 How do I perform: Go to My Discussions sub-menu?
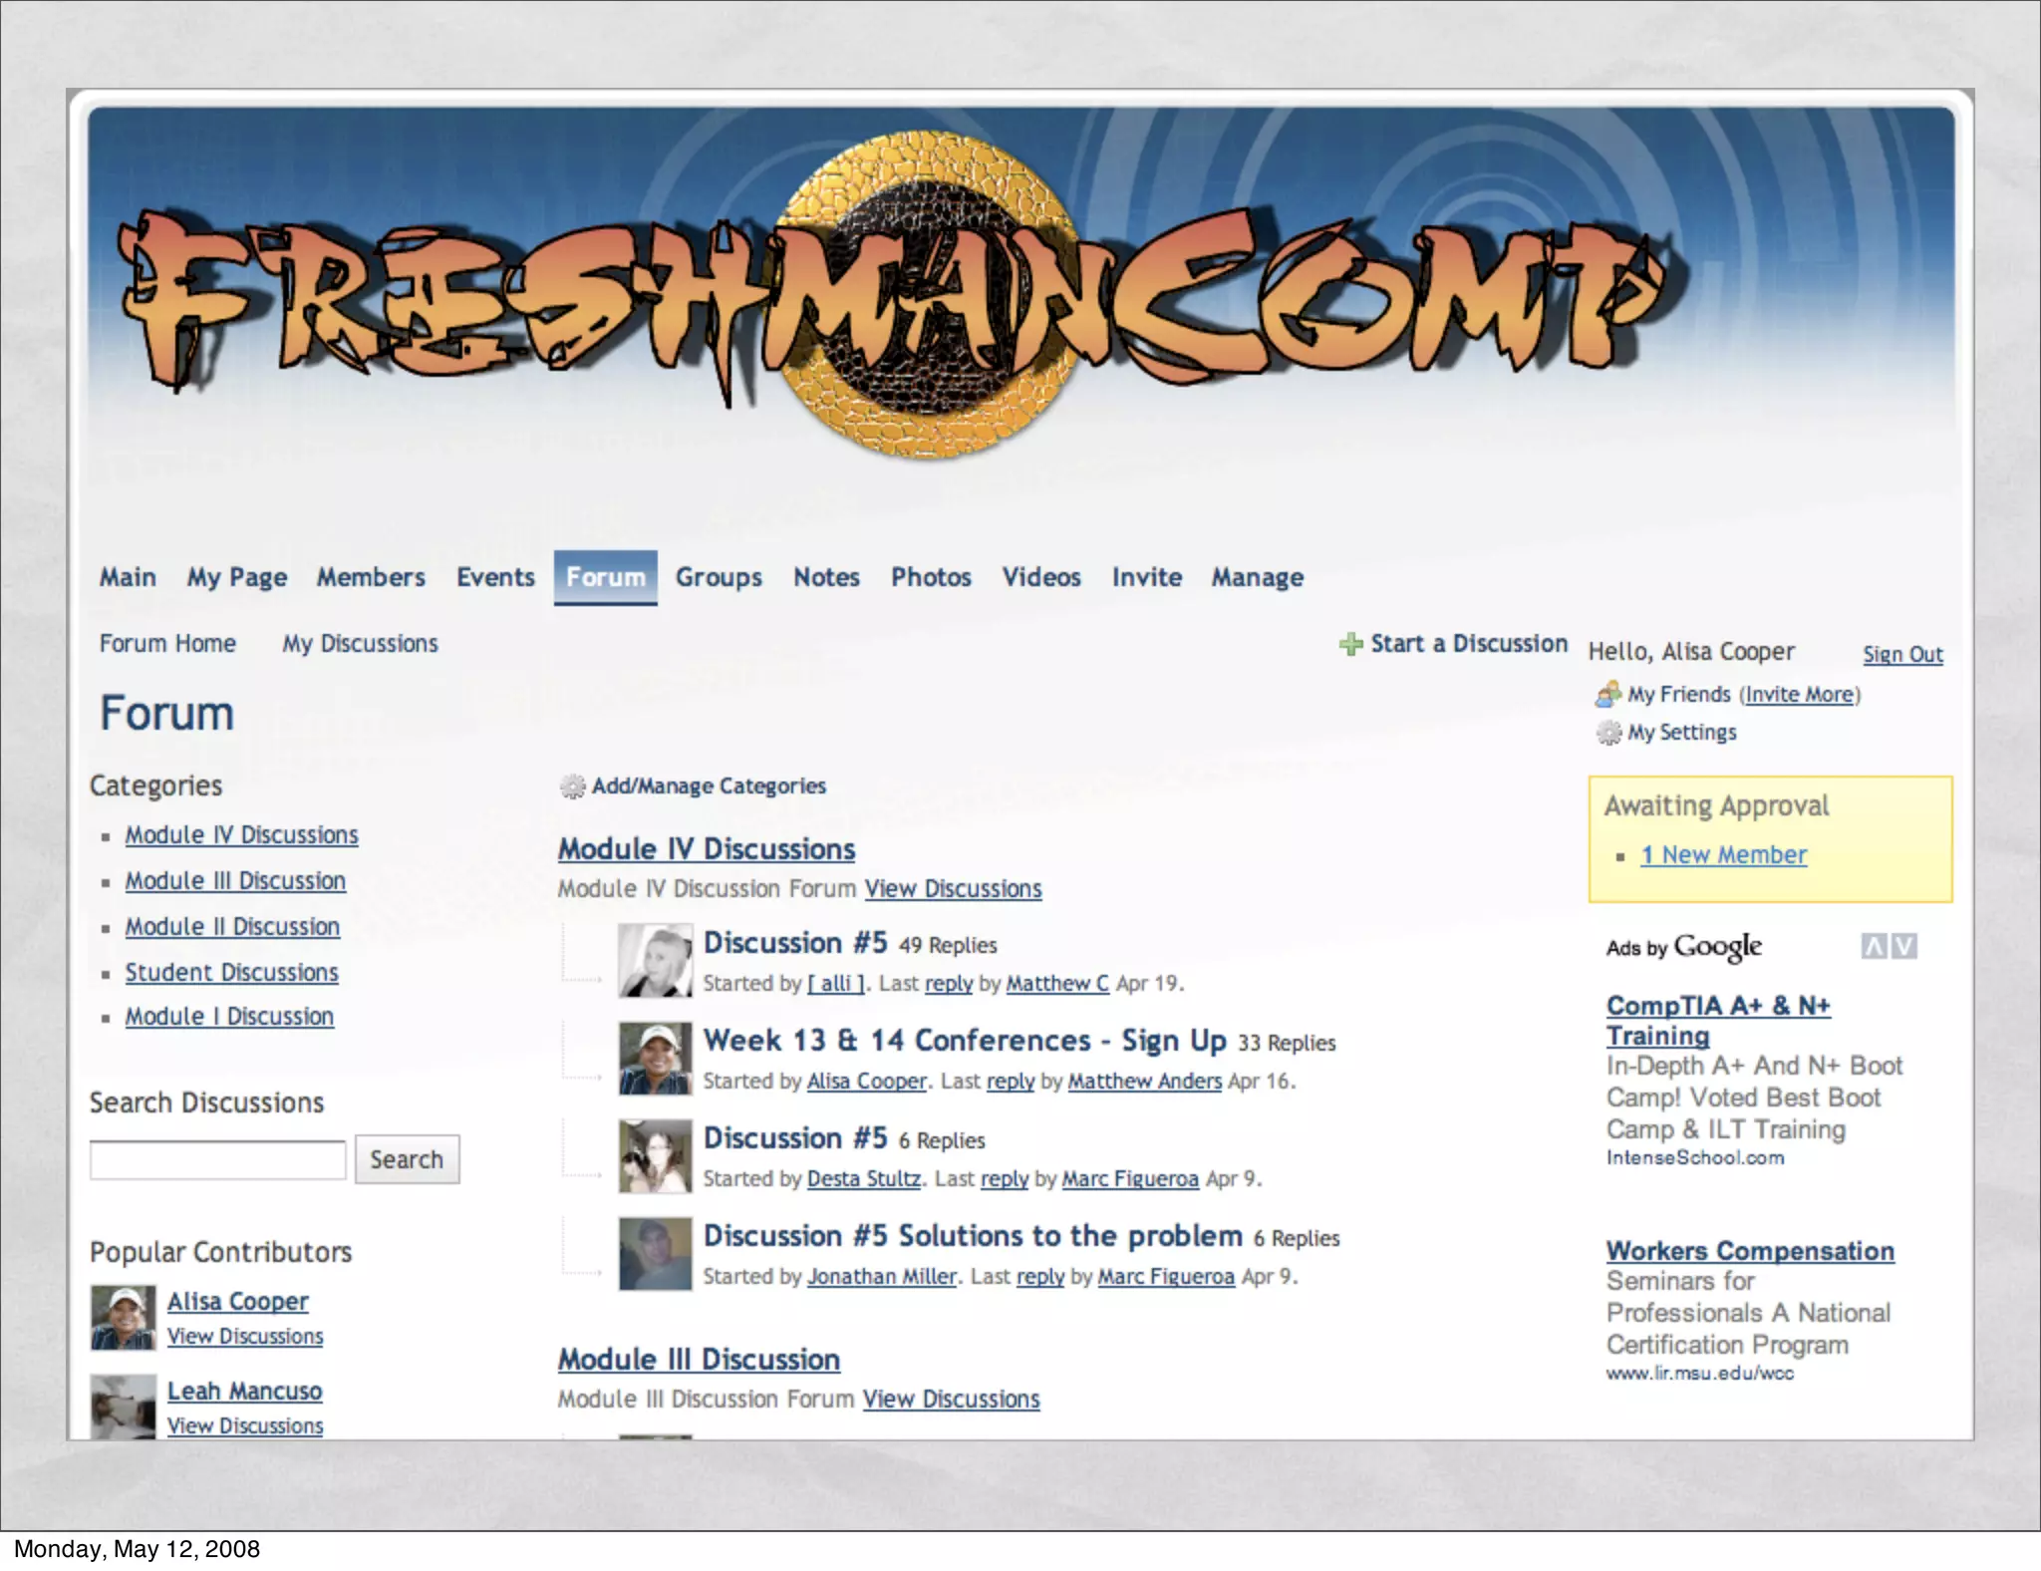pos(360,644)
